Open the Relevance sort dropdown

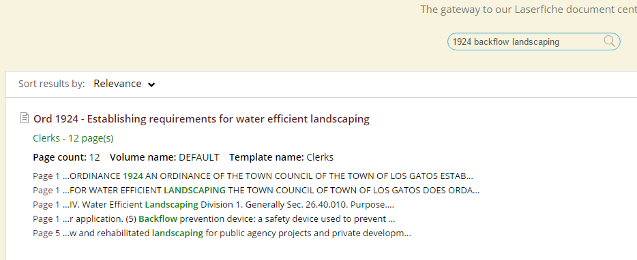[124, 84]
